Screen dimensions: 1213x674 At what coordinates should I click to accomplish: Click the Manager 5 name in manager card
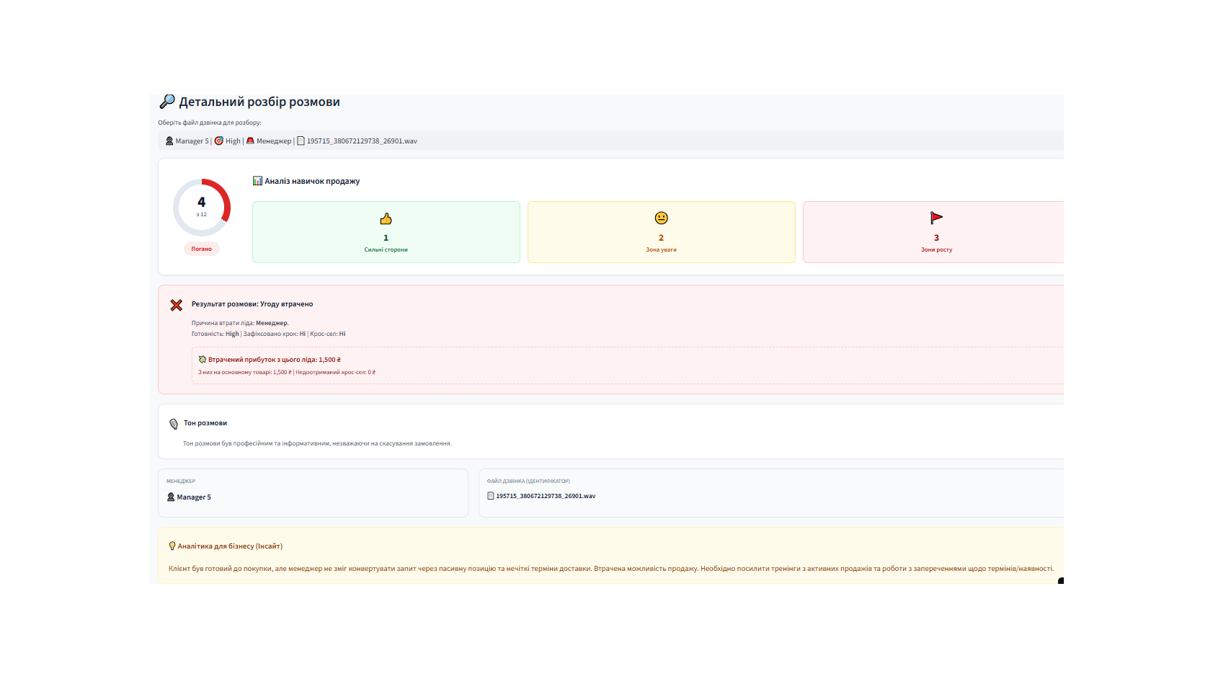[194, 497]
